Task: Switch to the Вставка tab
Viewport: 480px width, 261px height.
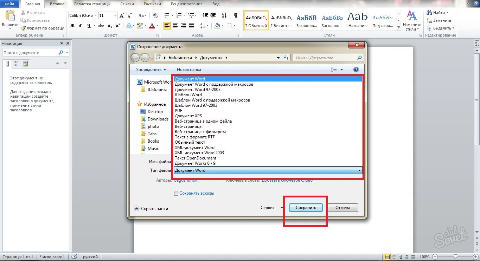Action: pyautogui.click(x=57, y=4)
